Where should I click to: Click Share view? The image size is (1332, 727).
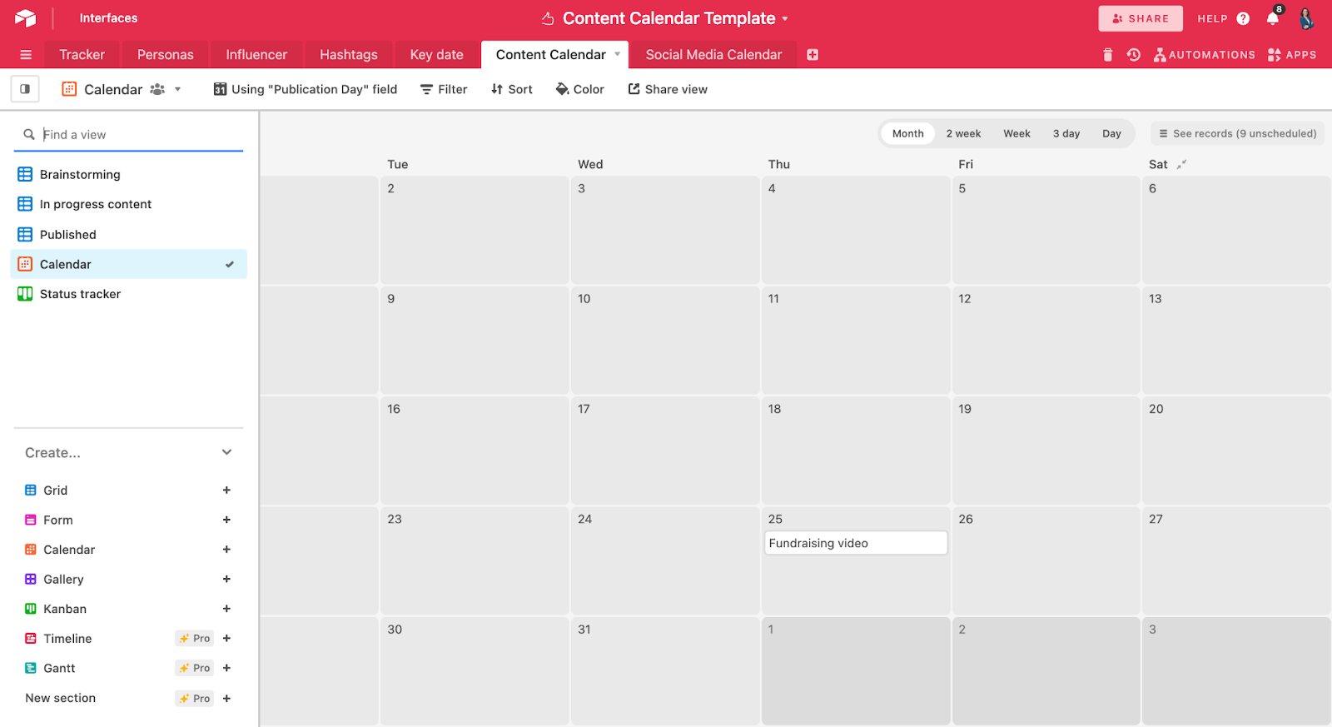pyautogui.click(x=668, y=89)
